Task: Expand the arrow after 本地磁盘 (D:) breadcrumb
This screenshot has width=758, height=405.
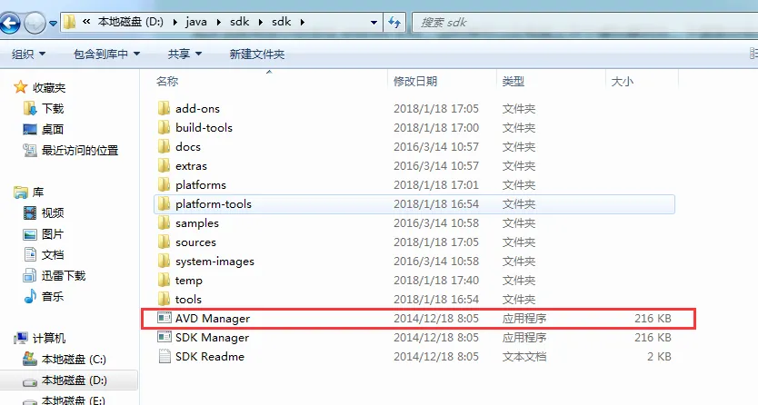Action: click(175, 22)
